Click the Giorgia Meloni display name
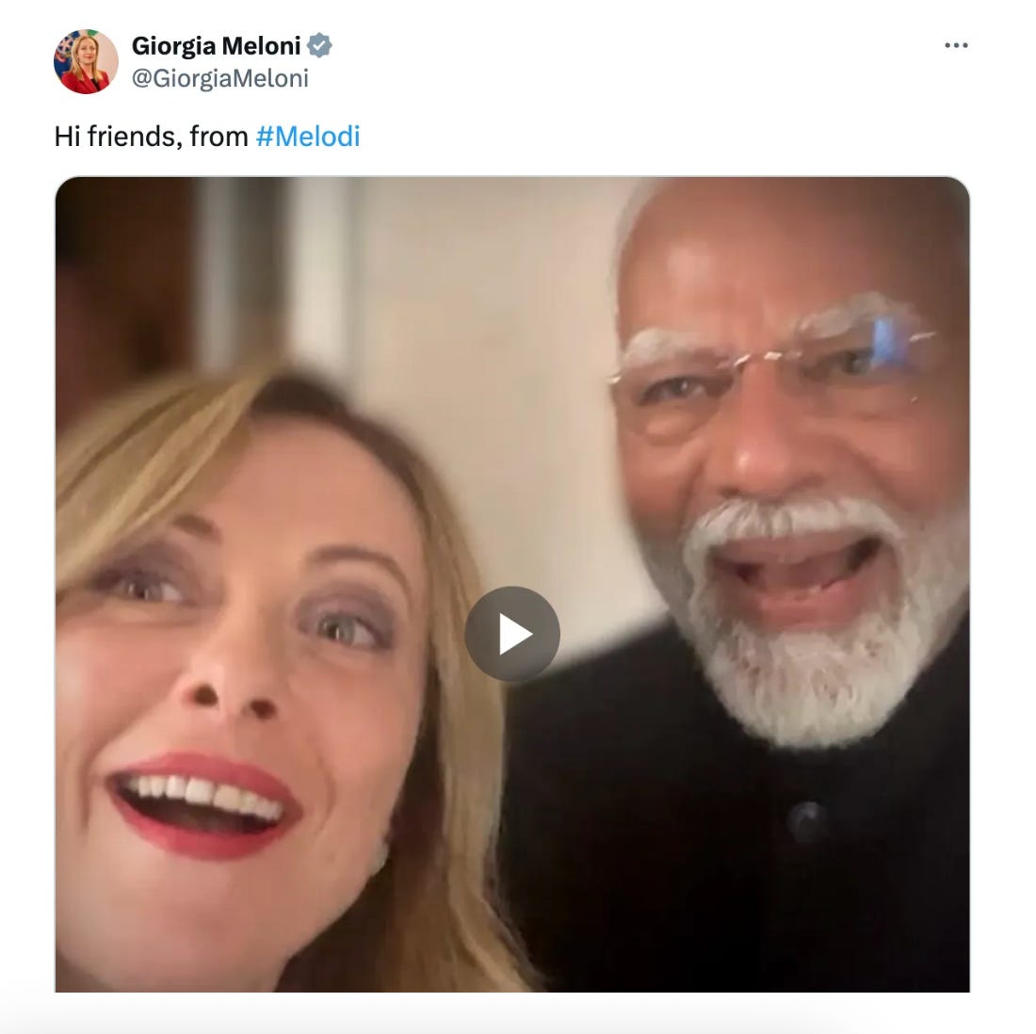The width and height of the screenshot is (1036, 1034). point(216,45)
